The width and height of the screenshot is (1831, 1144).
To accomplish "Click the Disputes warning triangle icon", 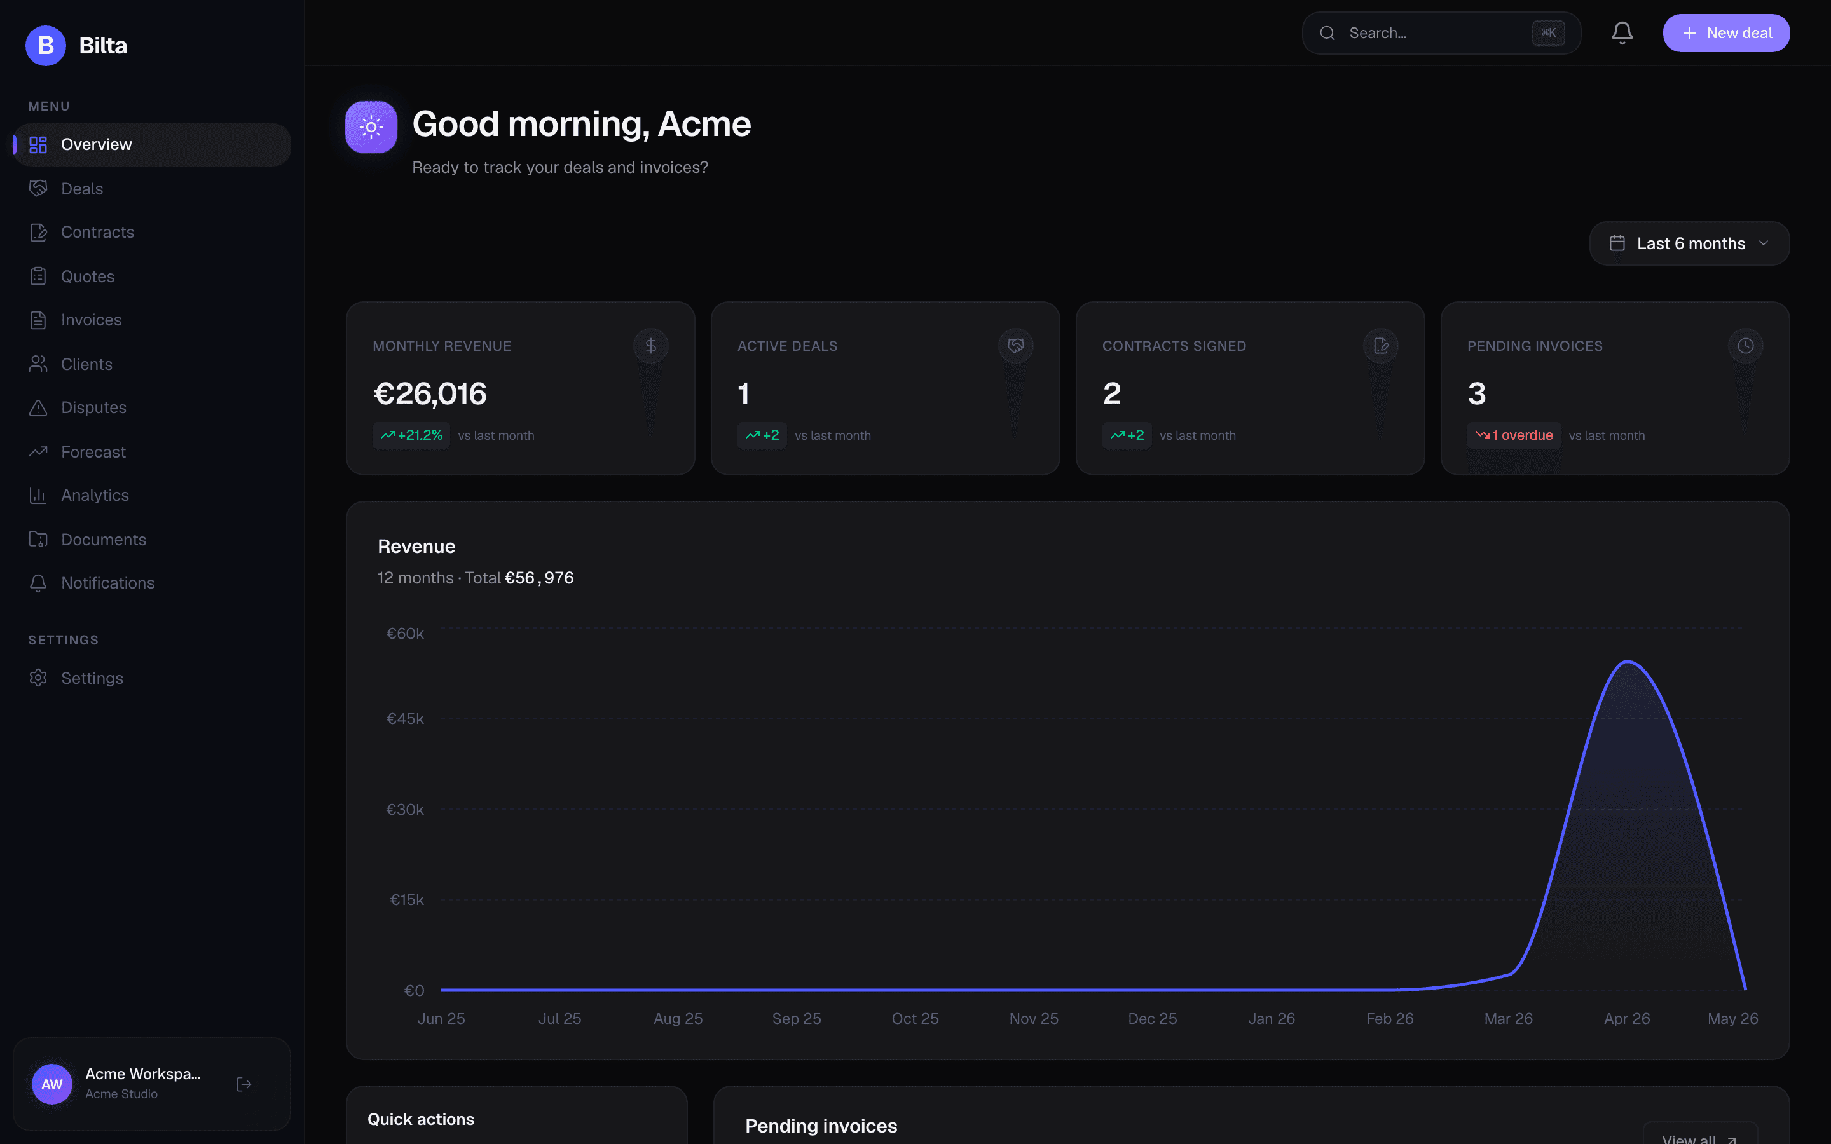I will click(38, 408).
